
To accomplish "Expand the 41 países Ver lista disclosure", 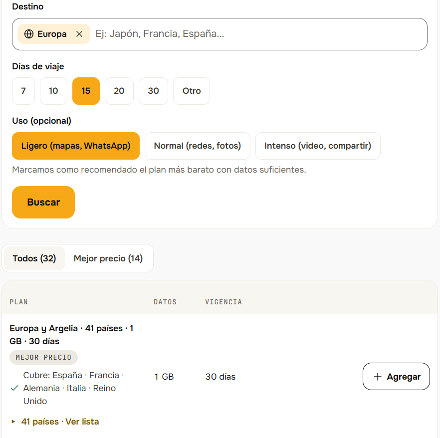I will click(55, 422).
